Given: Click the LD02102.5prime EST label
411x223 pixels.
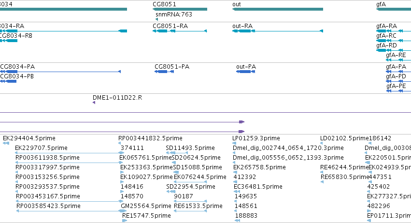Looking at the screenshot, I should click(x=344, y=138).
